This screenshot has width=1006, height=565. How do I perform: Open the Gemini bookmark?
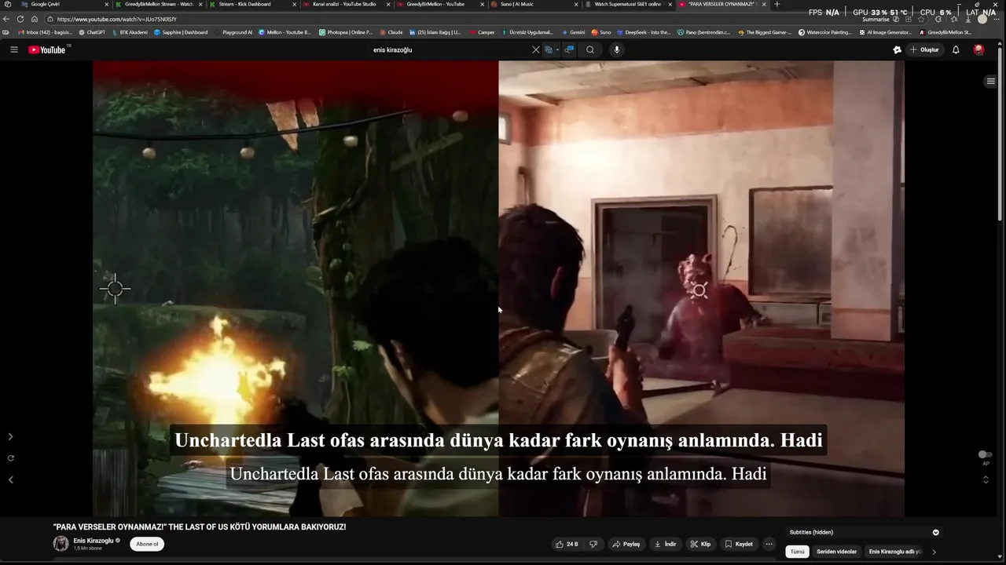click(x=573, y=32)
